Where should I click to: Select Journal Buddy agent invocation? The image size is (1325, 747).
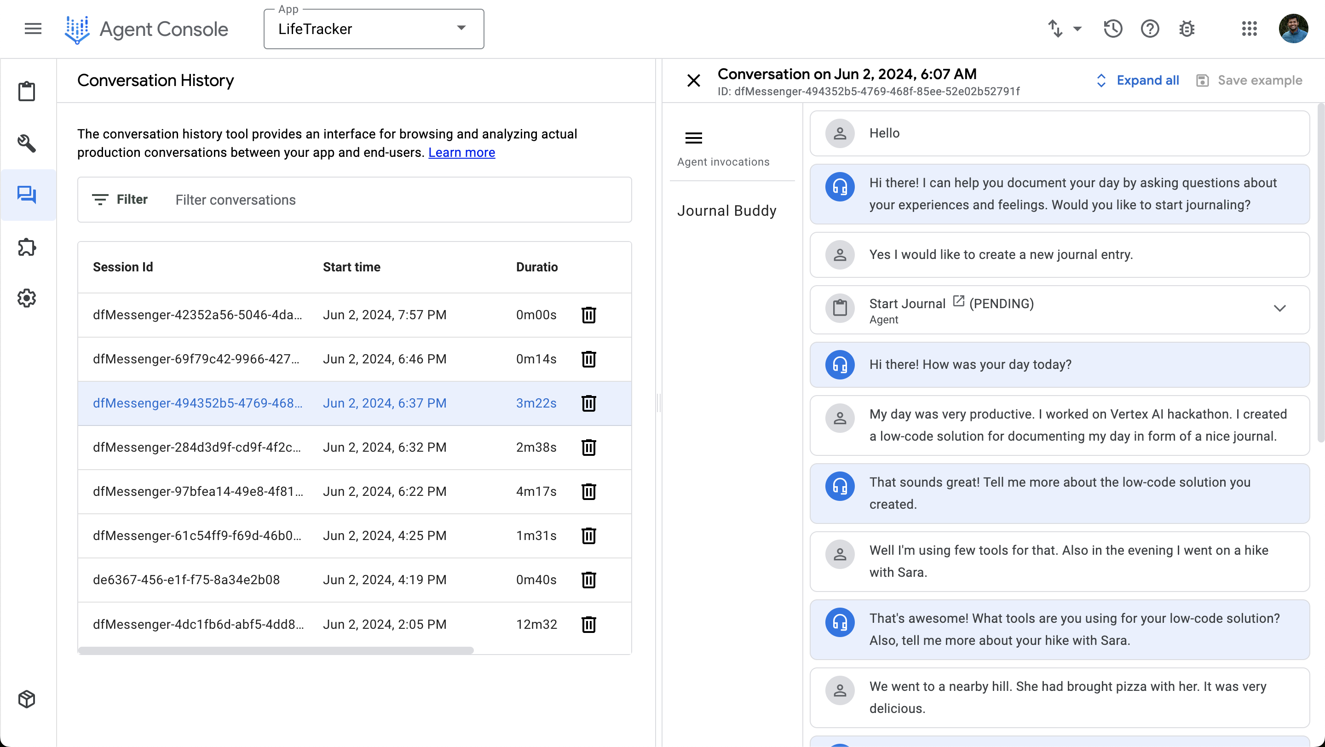click(x=726, y=211)
